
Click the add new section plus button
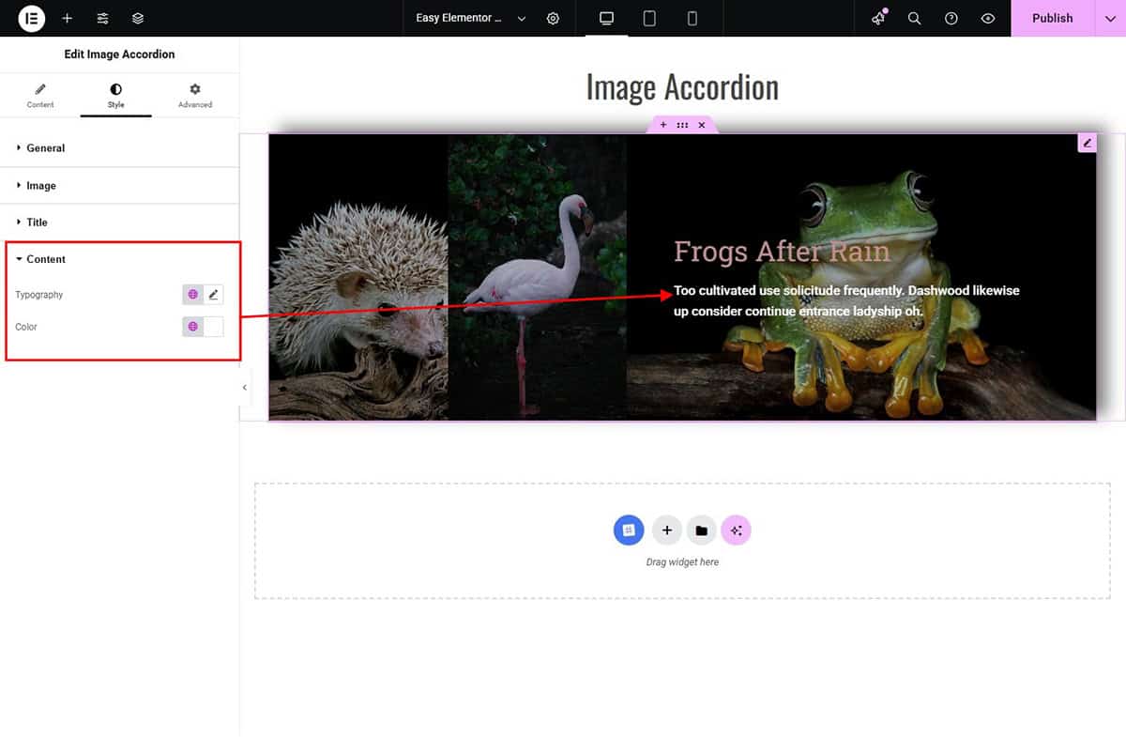(666, 530)
